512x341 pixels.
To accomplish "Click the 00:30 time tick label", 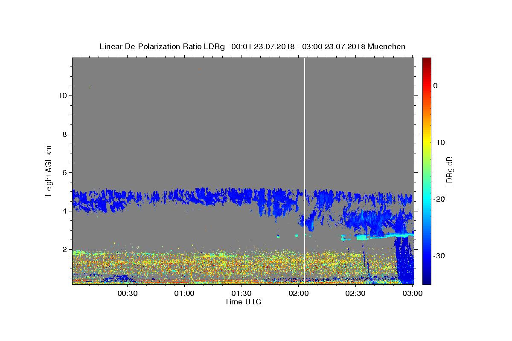I will [x=128, y=293].
